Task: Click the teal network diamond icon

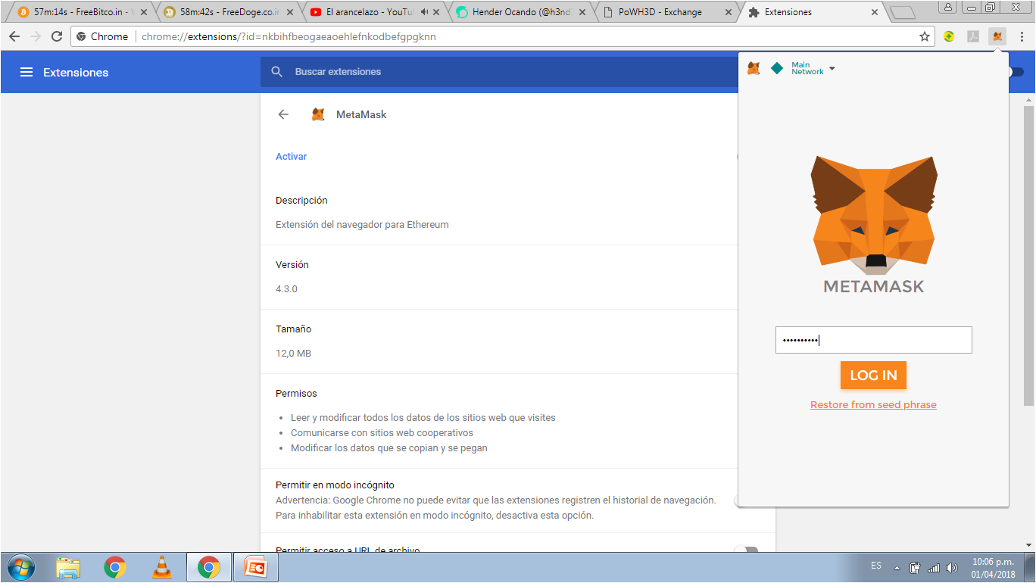Action: click(x=777, y=69)
